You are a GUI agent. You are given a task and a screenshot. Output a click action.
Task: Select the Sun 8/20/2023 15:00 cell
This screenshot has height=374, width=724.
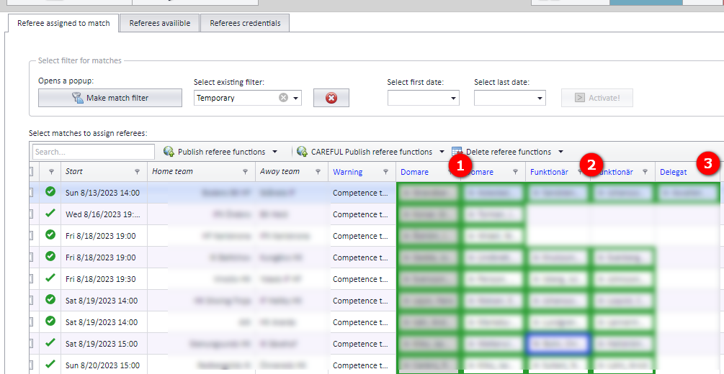click(x=104, y=365)
